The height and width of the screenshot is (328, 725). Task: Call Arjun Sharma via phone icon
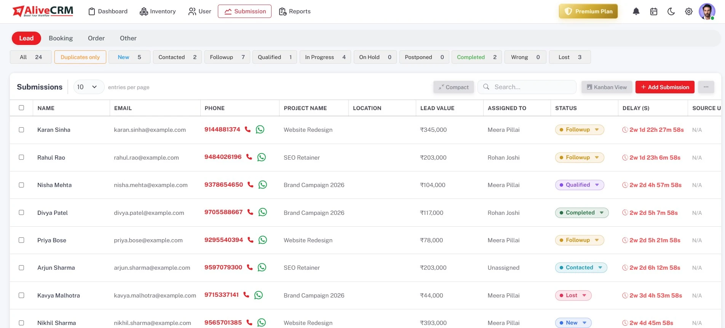click(250, 267)
